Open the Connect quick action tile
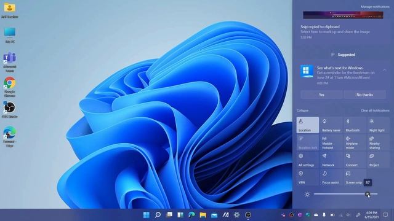 click(355, 160)
